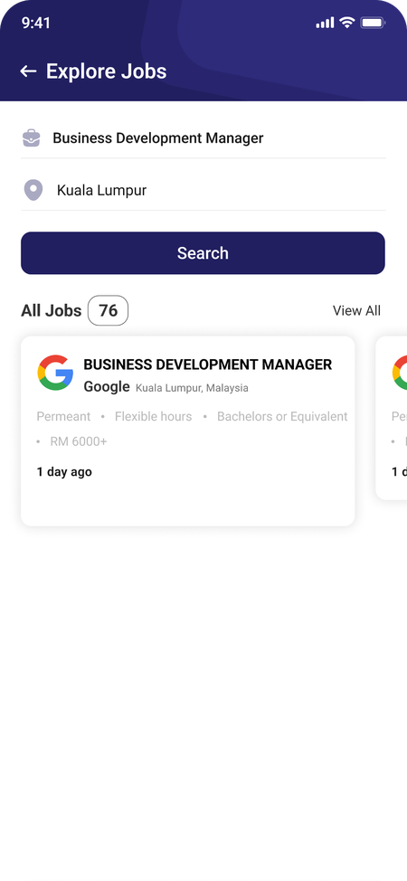407x881 pixels.
Task: Open the second job card at right edge
Action: click(x=392, y=418)
